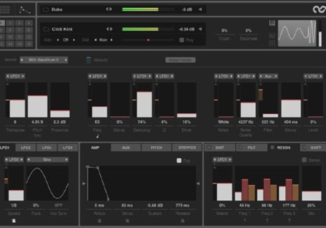
Task: Switch to the LFO3 tab
Action: pyautogui.click(x=47, y=148)
